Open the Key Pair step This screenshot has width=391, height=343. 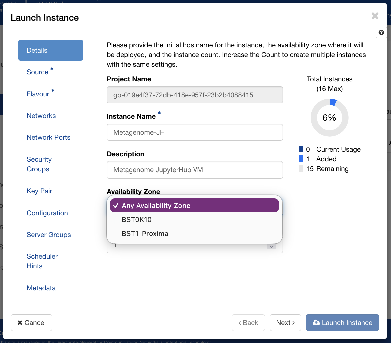[39, 191]
